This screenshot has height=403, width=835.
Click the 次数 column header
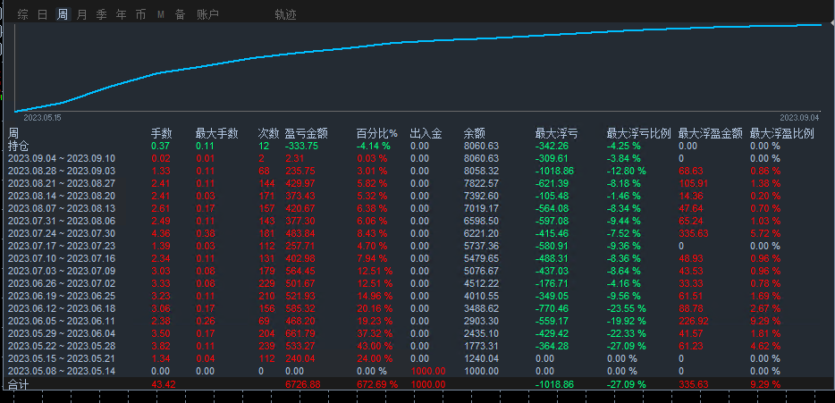[269, 134]
